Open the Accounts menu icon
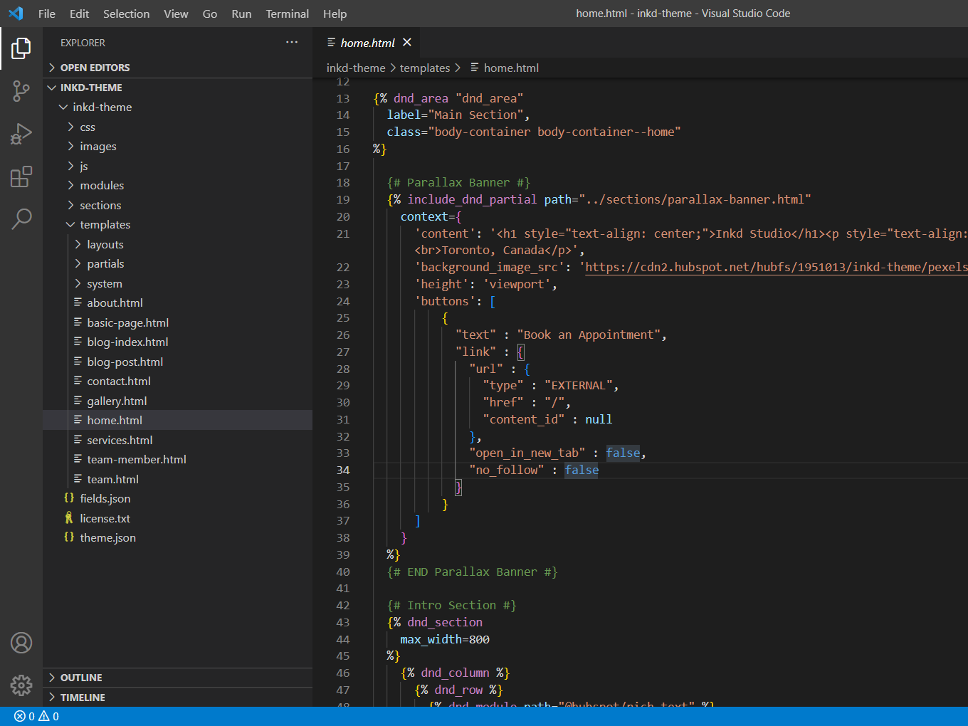The height and width of the screenshot is (726, 968). 21,643
